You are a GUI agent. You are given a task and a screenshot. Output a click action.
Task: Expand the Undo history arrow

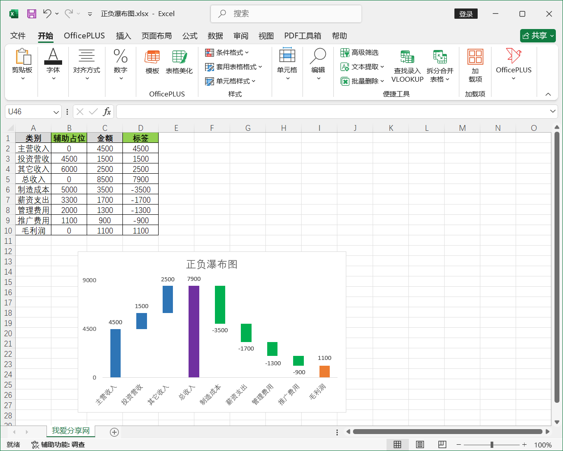(x=57, y=14)
